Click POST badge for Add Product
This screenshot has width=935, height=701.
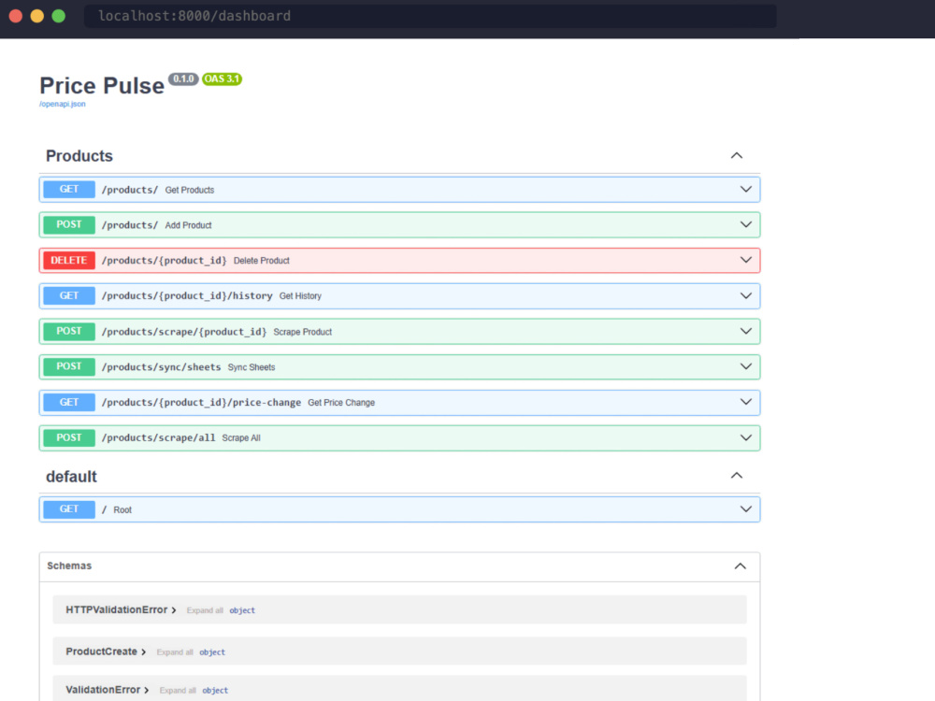click(69, 224)
